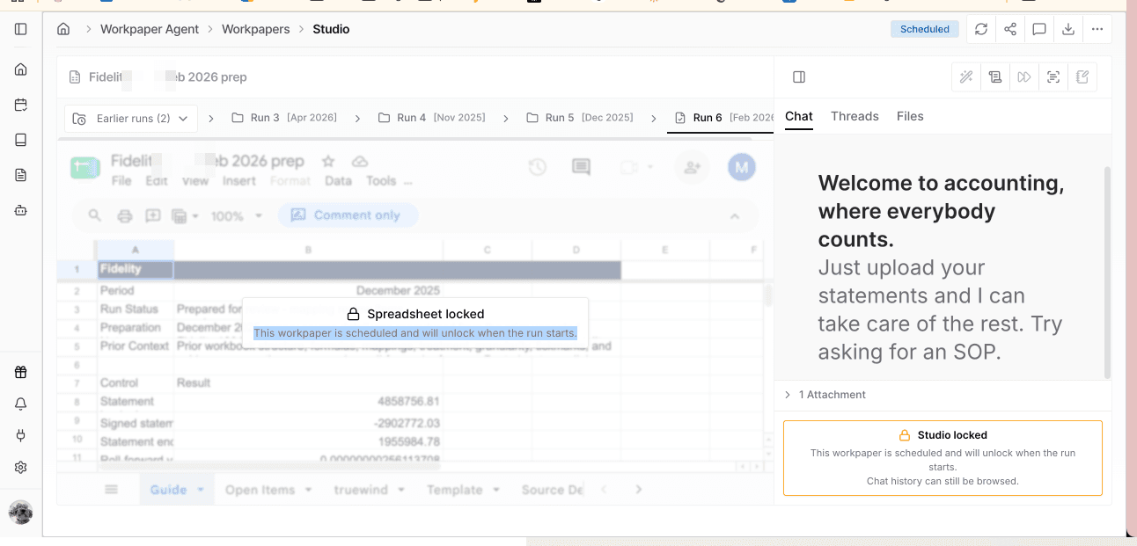Open spreadsheet version history clock icon
This screenshot has height=546, width=1137.
pyautogui.click(x=538, y=167)
